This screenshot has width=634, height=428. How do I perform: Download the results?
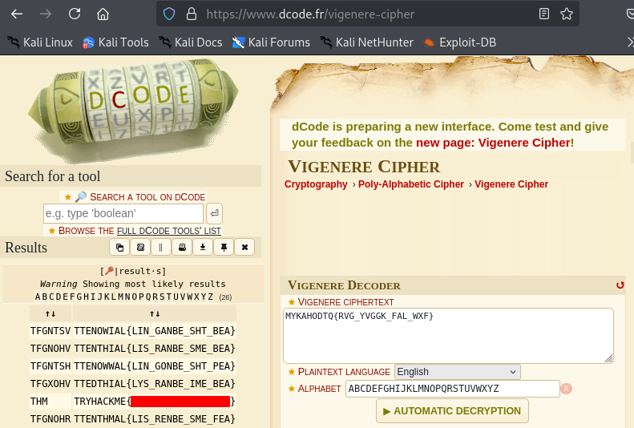point(203,248)
